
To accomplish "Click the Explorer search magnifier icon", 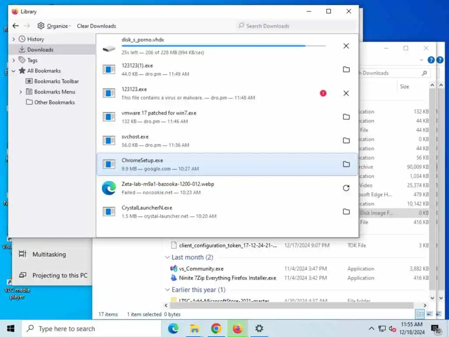I will click(x=424, y=73).
